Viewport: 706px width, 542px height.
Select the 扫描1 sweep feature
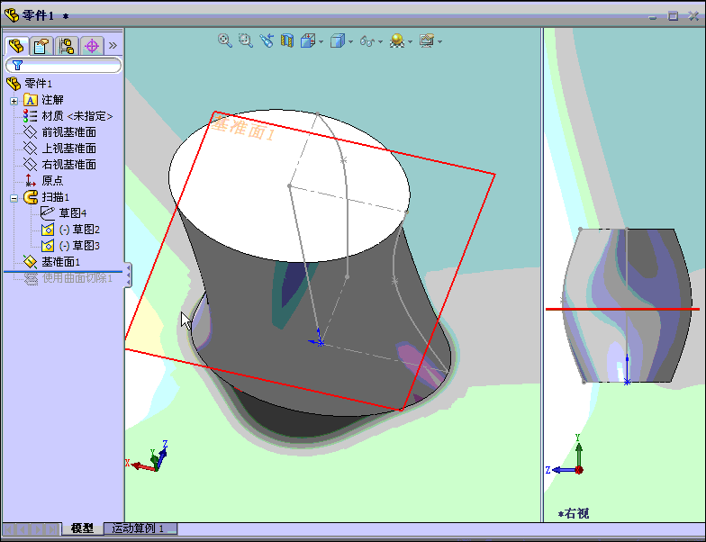pos(56,197)
